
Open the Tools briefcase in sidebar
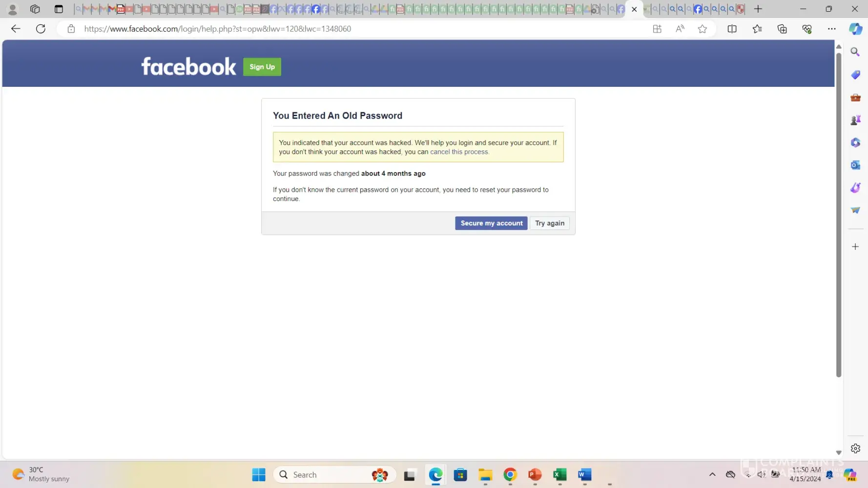(855, 98)
